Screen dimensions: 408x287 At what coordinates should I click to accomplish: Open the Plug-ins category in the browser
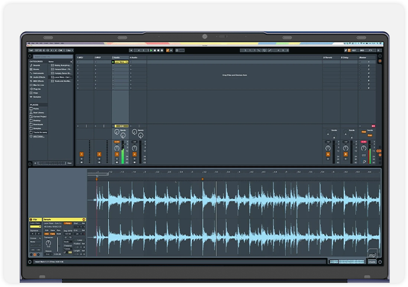tap(37, 89)
